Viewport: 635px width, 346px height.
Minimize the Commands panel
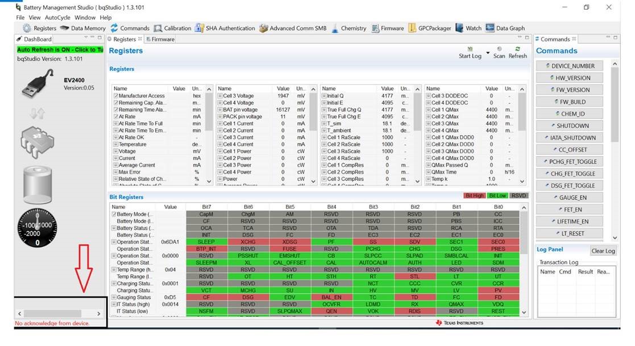(608, 37)
